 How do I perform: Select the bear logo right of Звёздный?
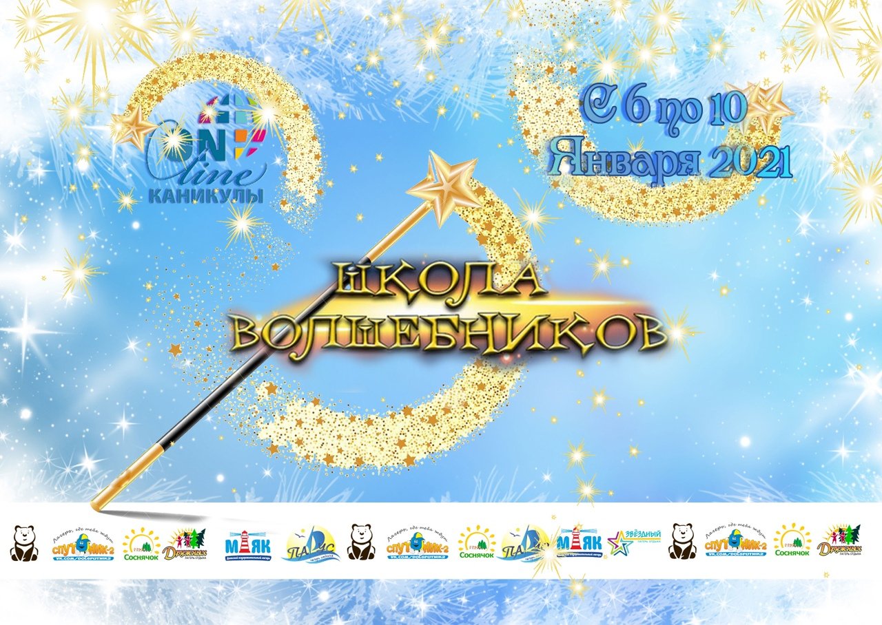tap(683, 542)
